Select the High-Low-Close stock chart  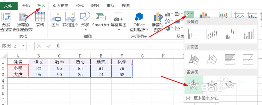click(194, 34)
